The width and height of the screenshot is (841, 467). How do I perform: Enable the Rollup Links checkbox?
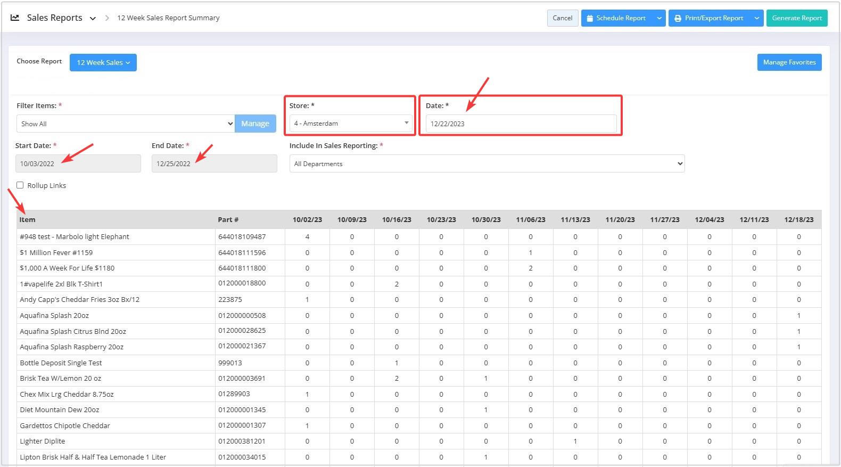(x=20, y=185)
